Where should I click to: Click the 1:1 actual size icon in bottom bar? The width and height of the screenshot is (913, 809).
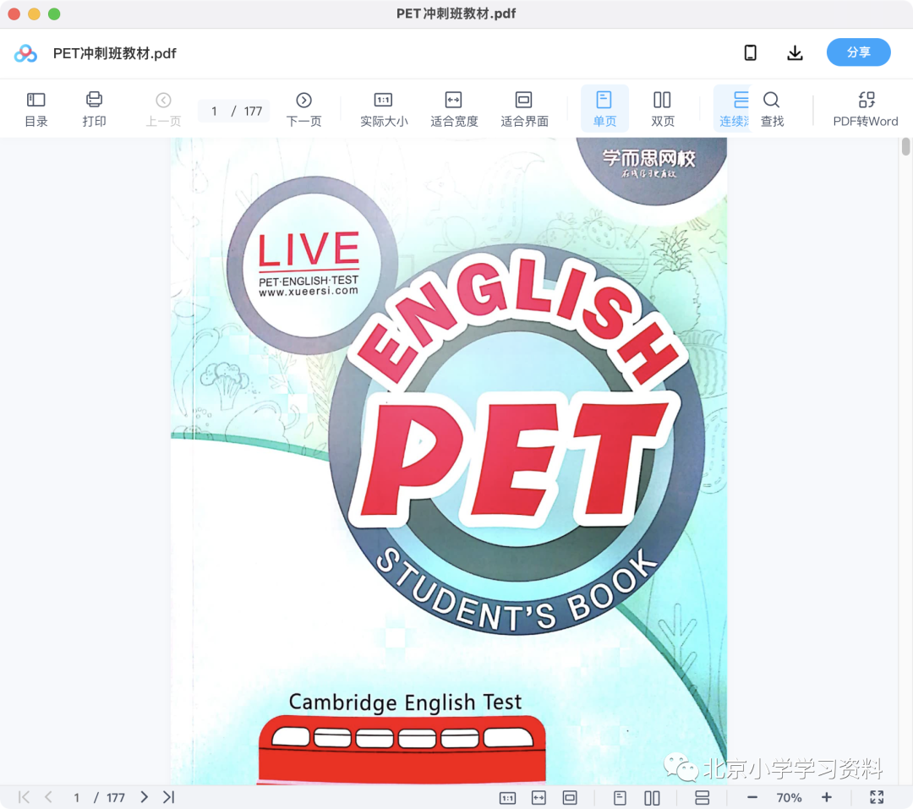(508, 797)
